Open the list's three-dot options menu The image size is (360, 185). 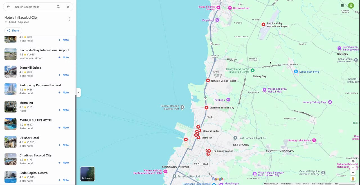tap(69, 19)
